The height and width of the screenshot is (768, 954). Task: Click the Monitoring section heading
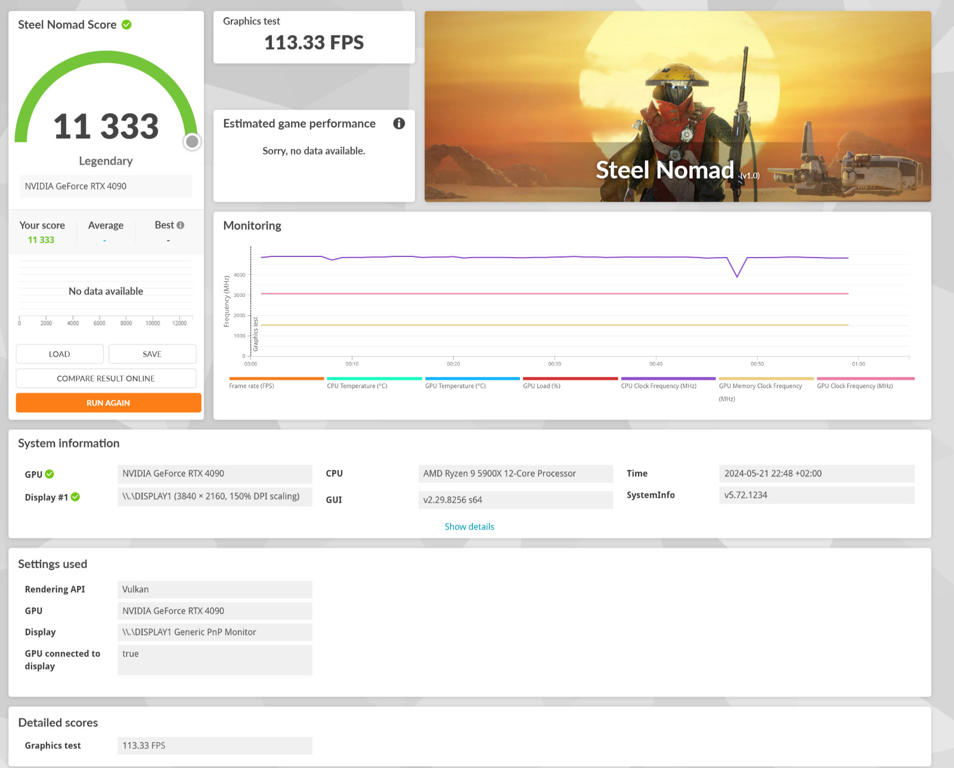252,225
